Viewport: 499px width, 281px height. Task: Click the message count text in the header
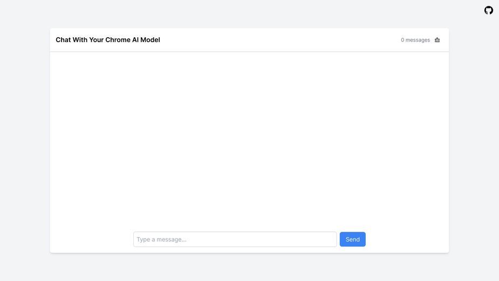(415, 40)
